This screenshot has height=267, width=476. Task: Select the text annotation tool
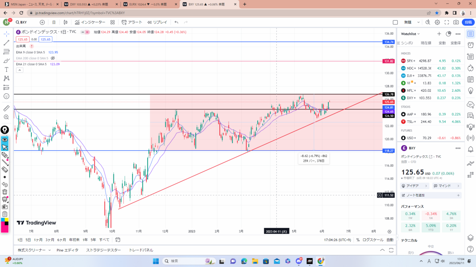[6, 70]
